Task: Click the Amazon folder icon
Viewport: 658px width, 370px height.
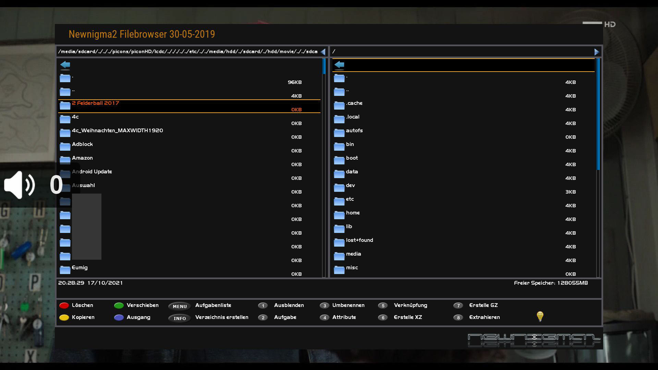Action: click(65, 160)
